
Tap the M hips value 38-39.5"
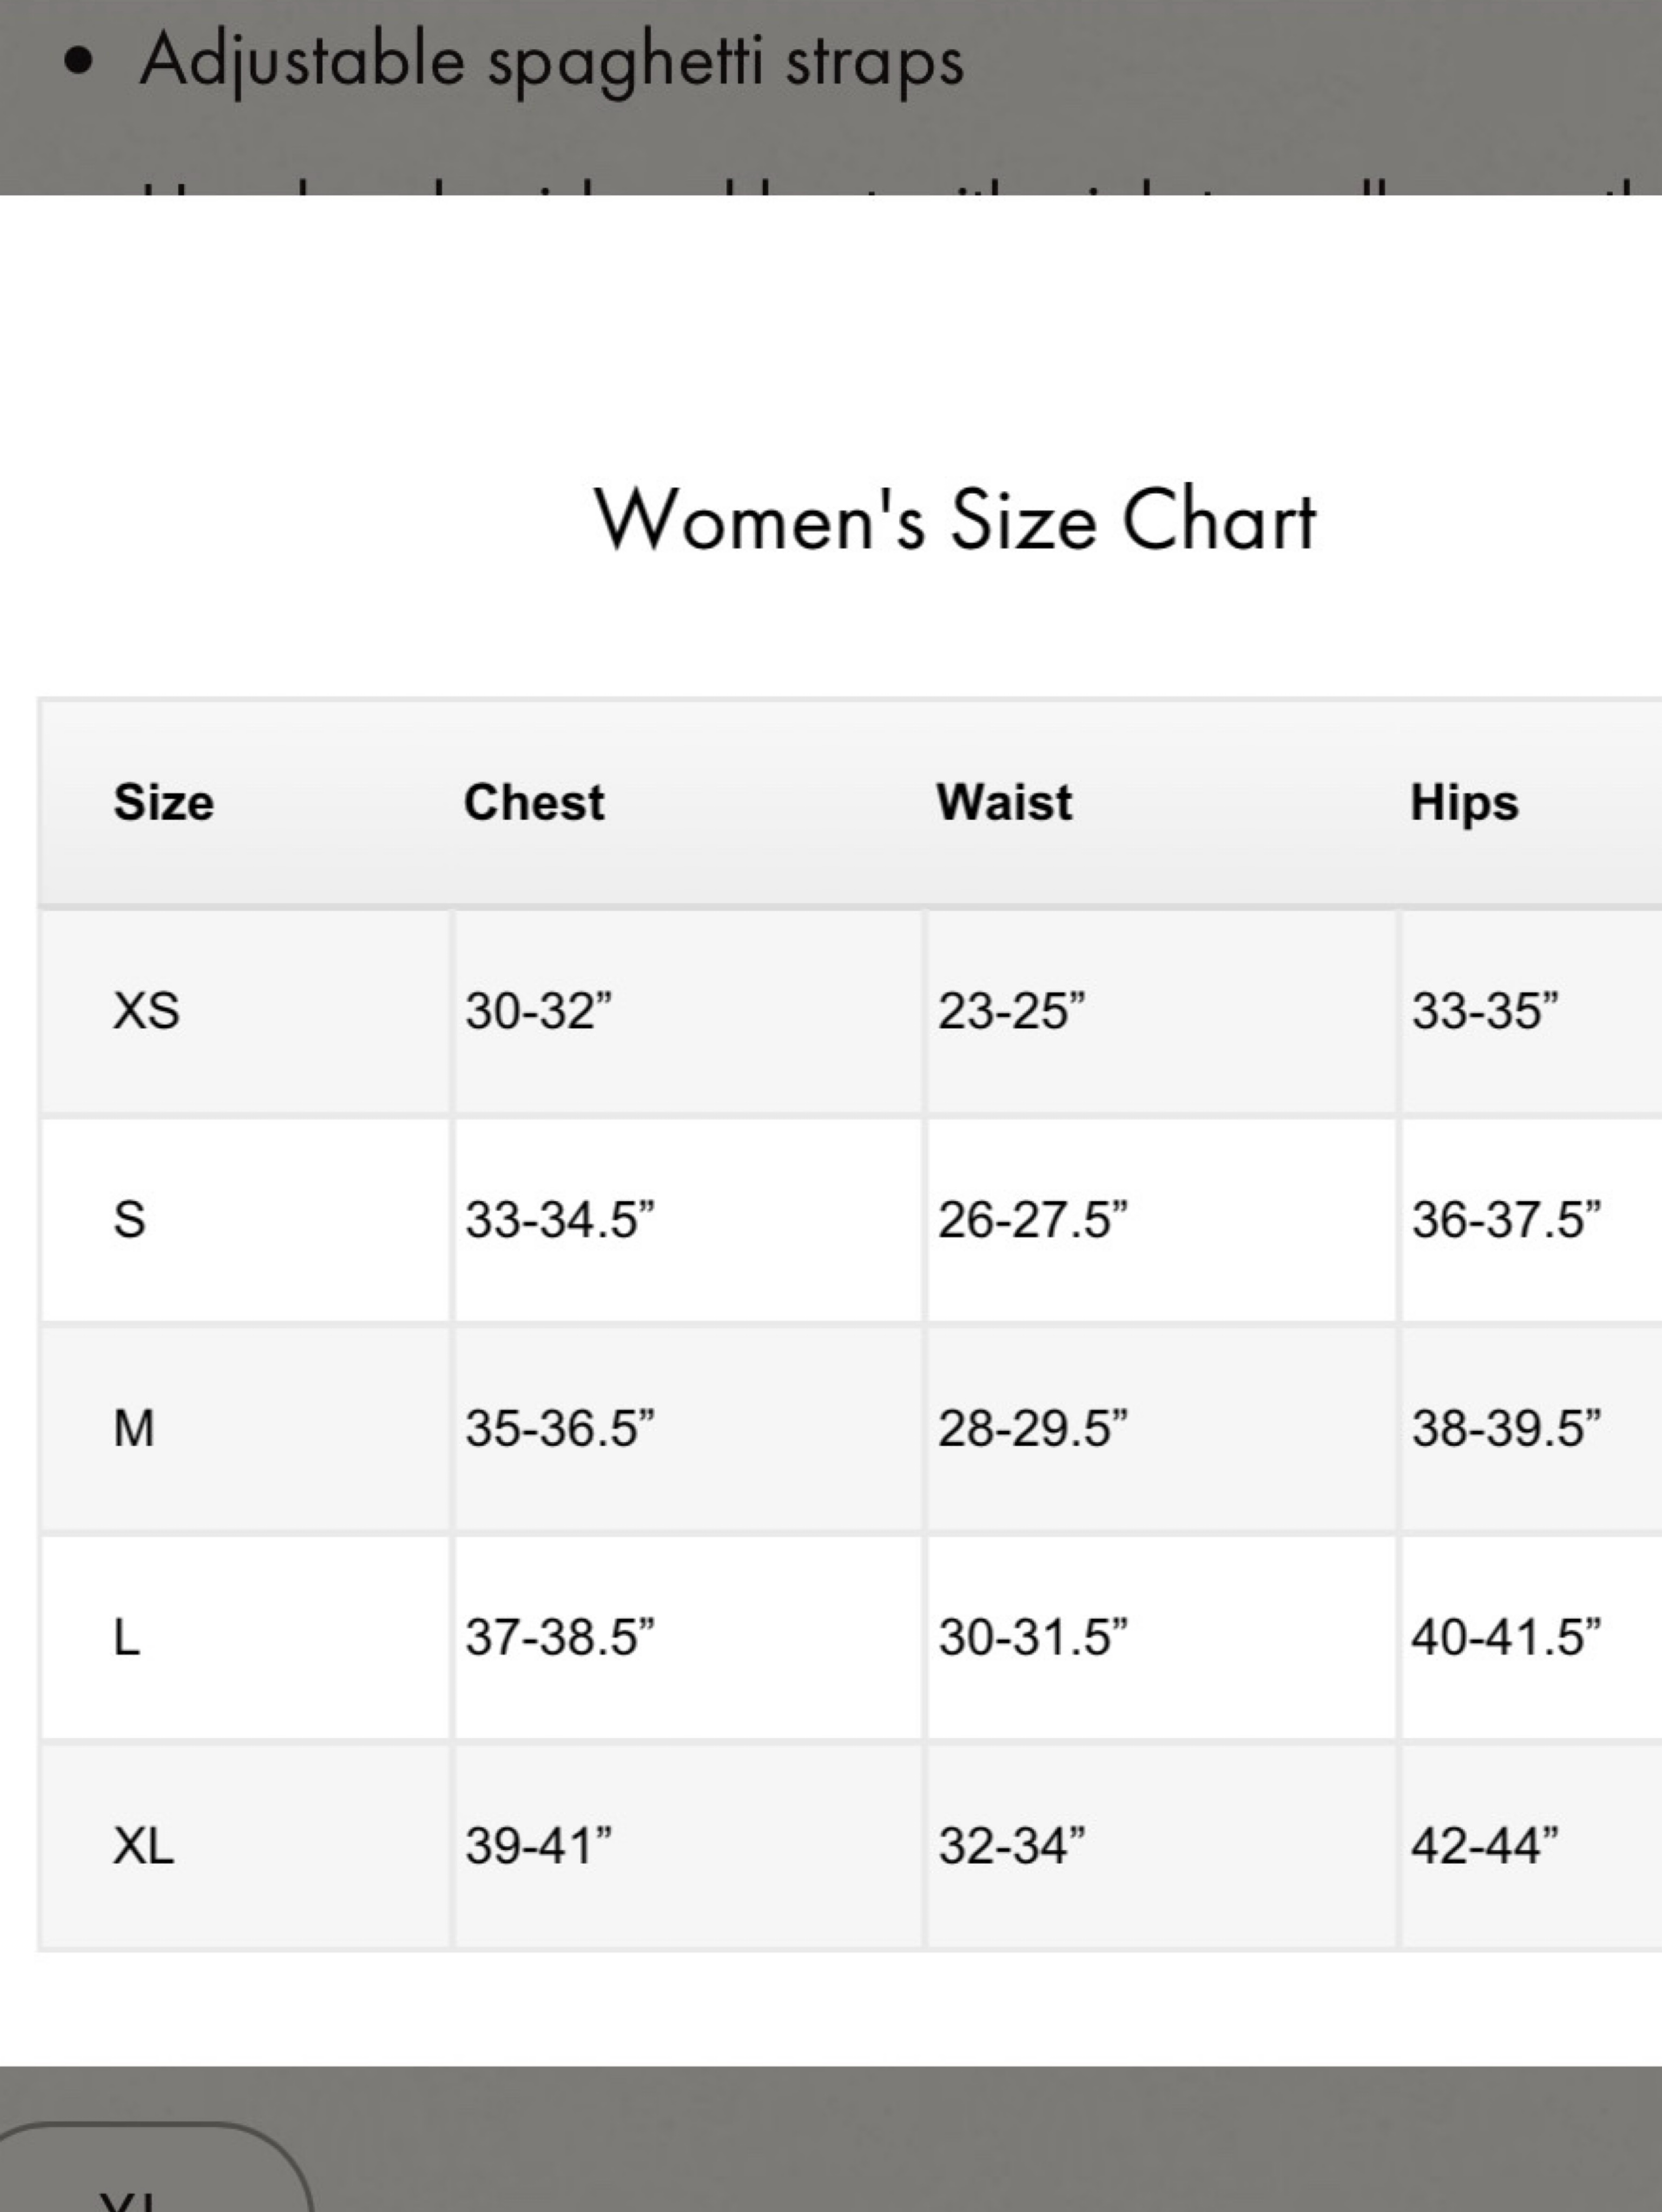pos(1506,1427)
